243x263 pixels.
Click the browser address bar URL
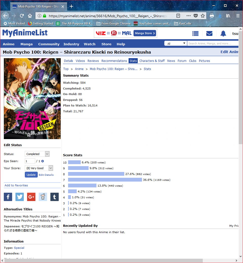[108, 16]
